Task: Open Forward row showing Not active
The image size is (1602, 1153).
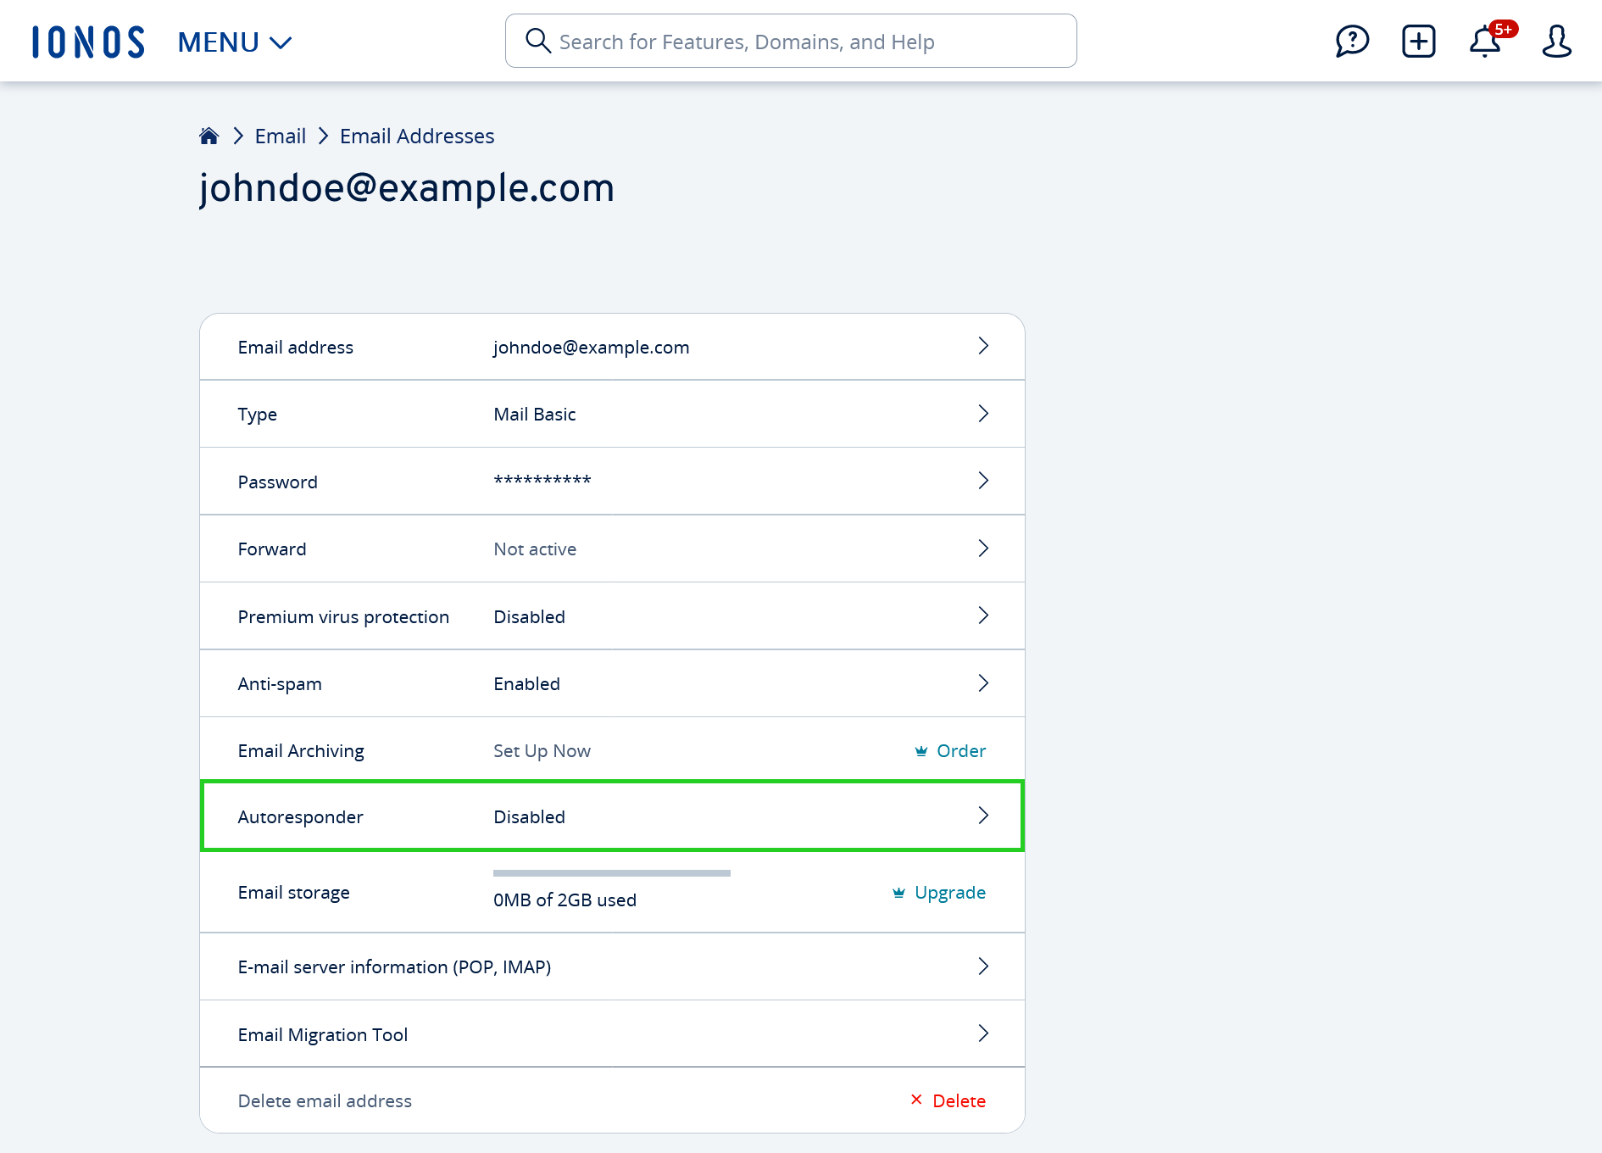Action: pyautogui.click(x=612, y=549)
